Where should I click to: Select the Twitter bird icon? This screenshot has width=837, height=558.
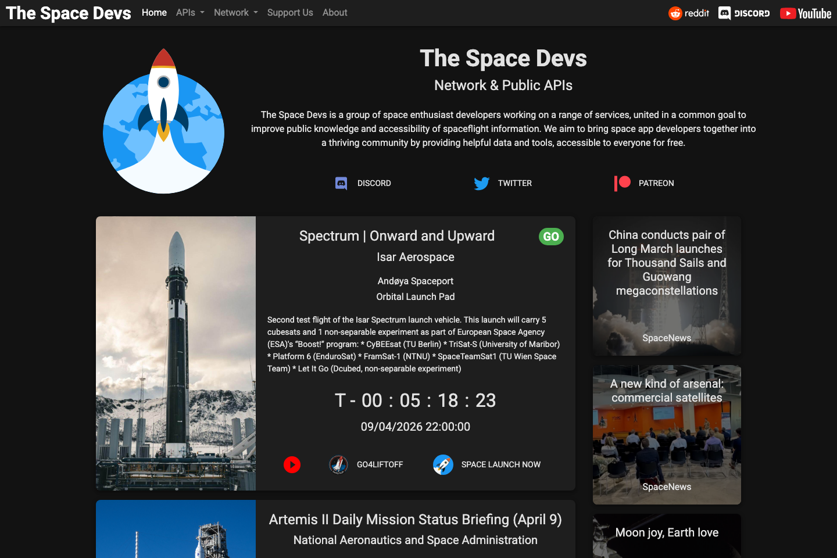pos(482,183)
